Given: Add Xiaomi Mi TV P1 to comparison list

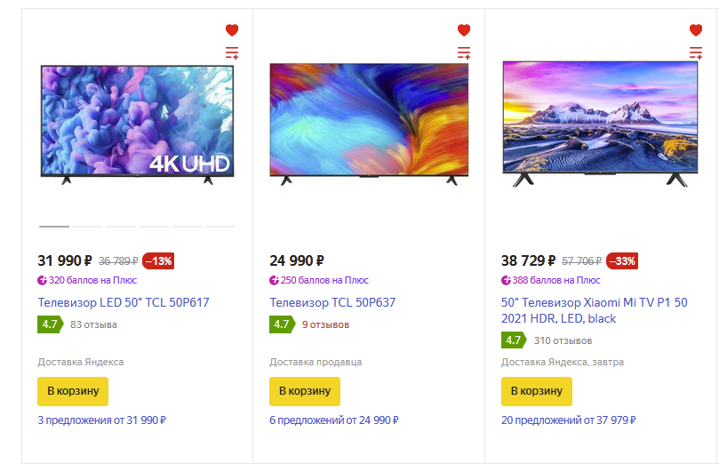Looking at the screenshot, I should 696,52.
